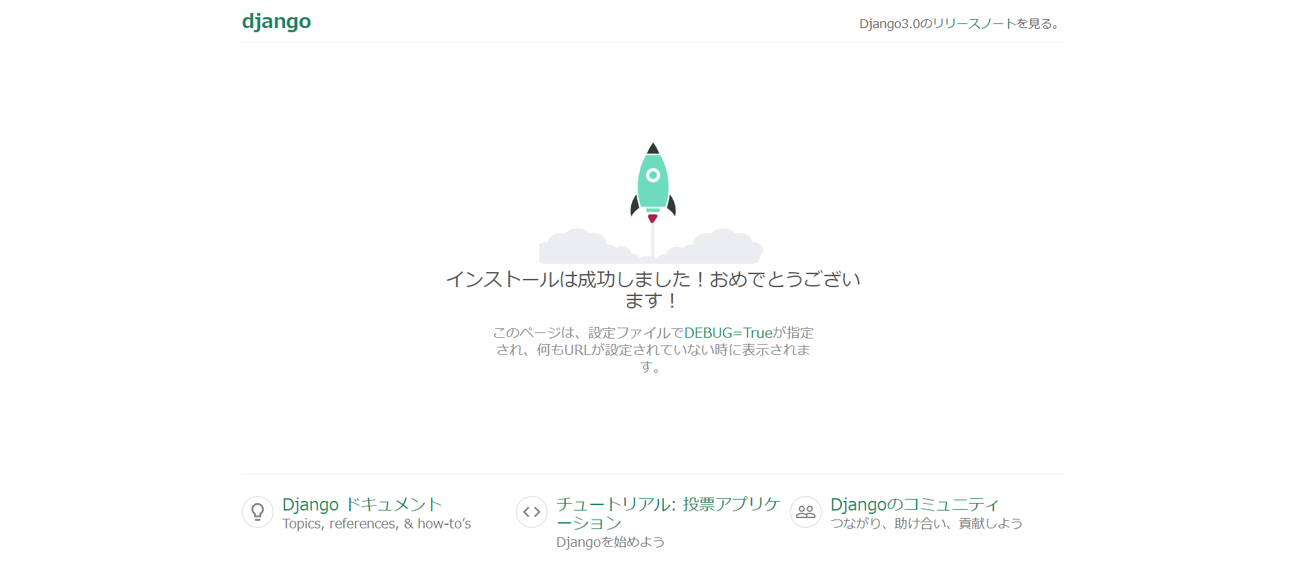Click the rocket launch illustration
This screenshot has width=1308, height=564.
652,203
